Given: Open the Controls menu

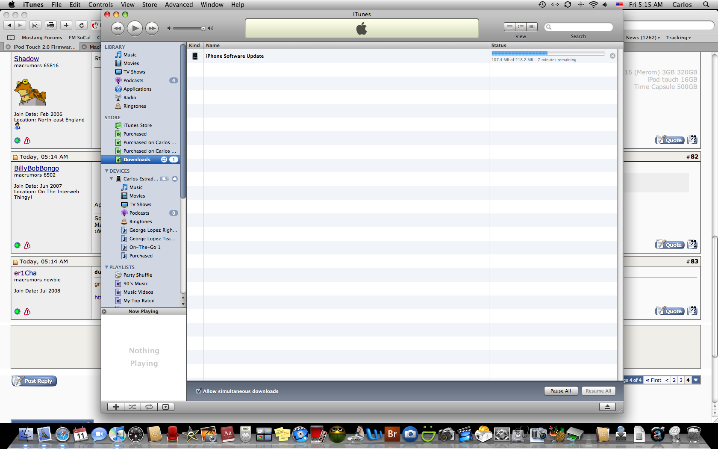Looking at the screenshot, I should 101,5.
